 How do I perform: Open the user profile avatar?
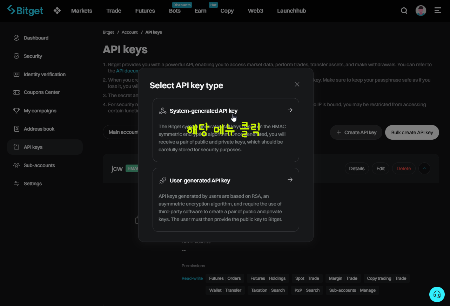tap(421, 11)
